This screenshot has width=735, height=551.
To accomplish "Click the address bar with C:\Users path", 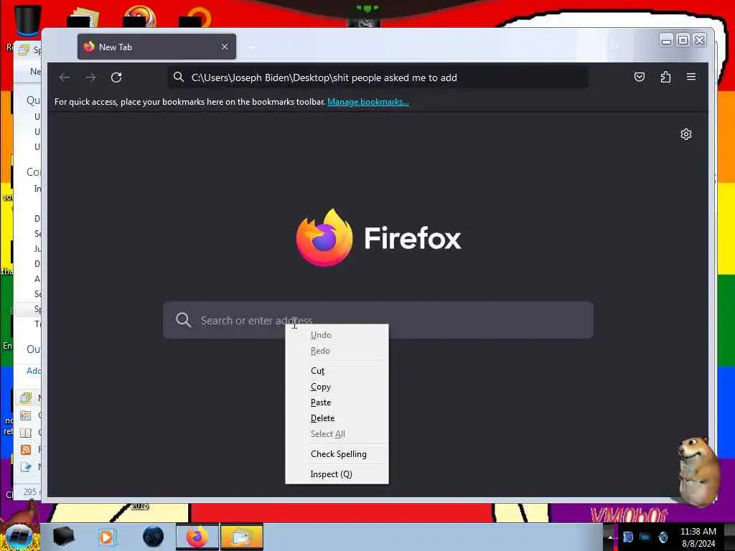I will pos(378,77).
